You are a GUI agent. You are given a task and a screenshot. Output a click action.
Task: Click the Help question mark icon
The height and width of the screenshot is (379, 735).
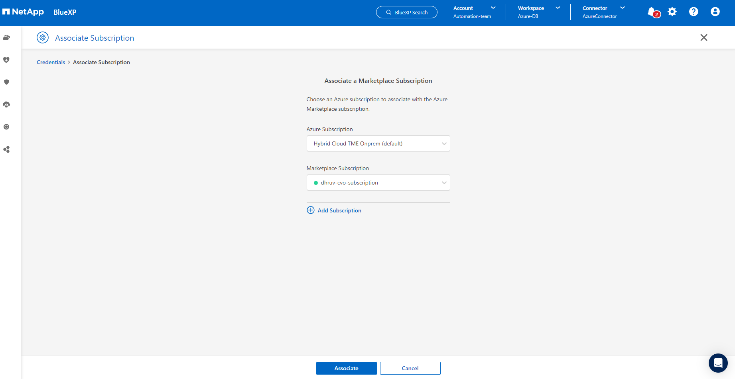coord(694,12)
